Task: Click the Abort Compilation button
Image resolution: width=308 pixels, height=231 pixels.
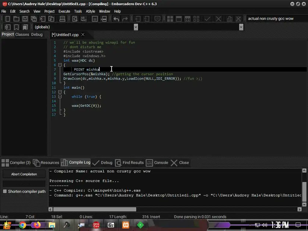Action: pyautogui.click(x=24, y=174)
